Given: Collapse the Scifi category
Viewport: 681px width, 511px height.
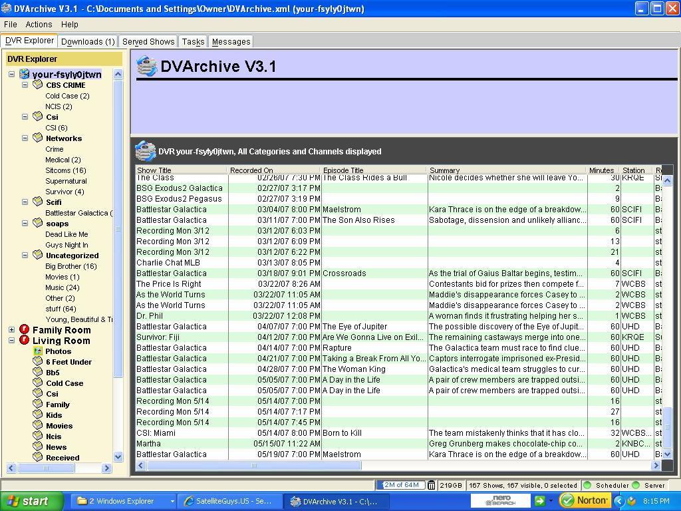Looking at the screenshot, I should [x=25, y=202].
